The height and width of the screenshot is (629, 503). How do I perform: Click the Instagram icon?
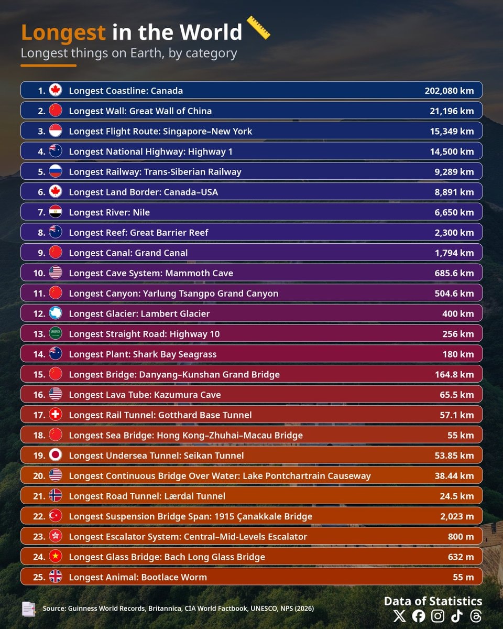tap(438, 616)
